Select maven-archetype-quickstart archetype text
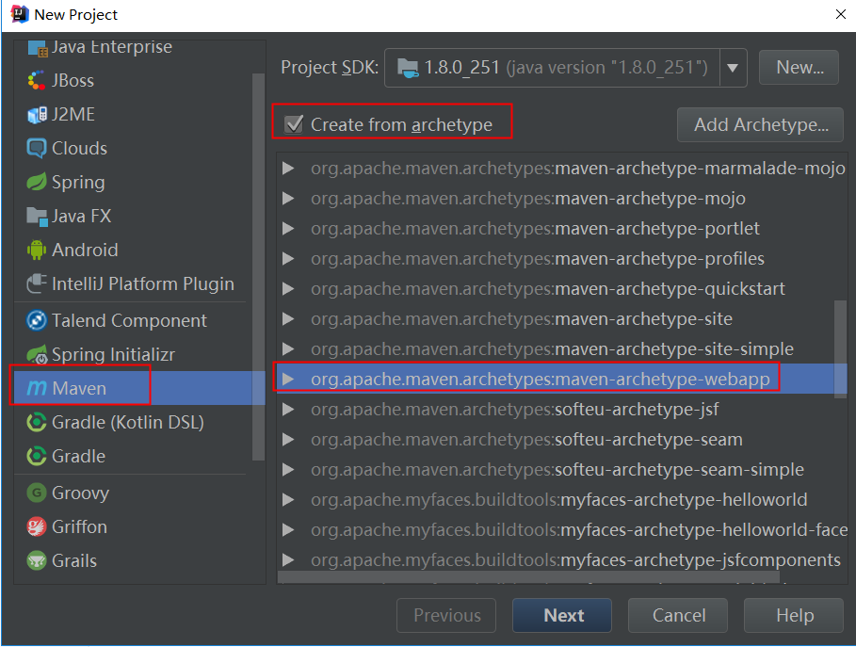This screenshot has height=647, width=856. (547, 288)
